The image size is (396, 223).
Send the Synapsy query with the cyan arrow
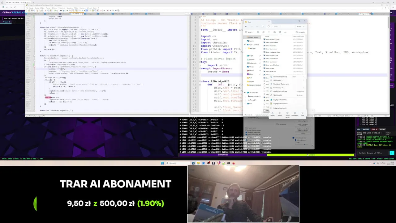click(392, 153)
